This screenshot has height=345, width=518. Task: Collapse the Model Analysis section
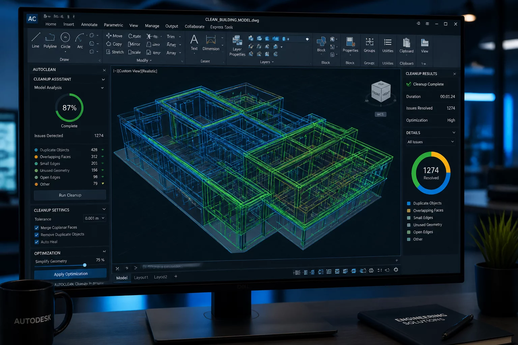pos(102,88)
